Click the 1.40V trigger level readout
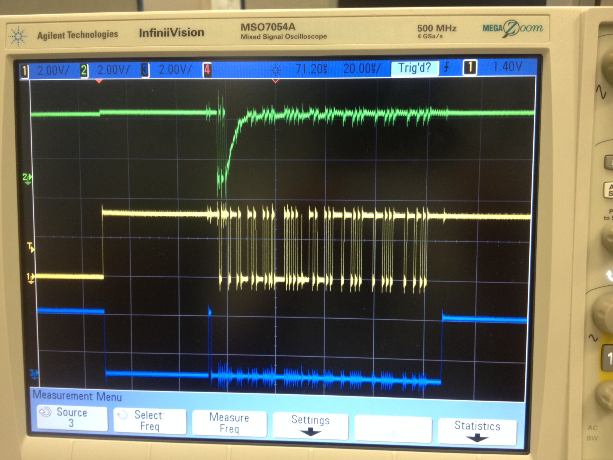The height and width of the screenshot is (460, 613). 507,67
